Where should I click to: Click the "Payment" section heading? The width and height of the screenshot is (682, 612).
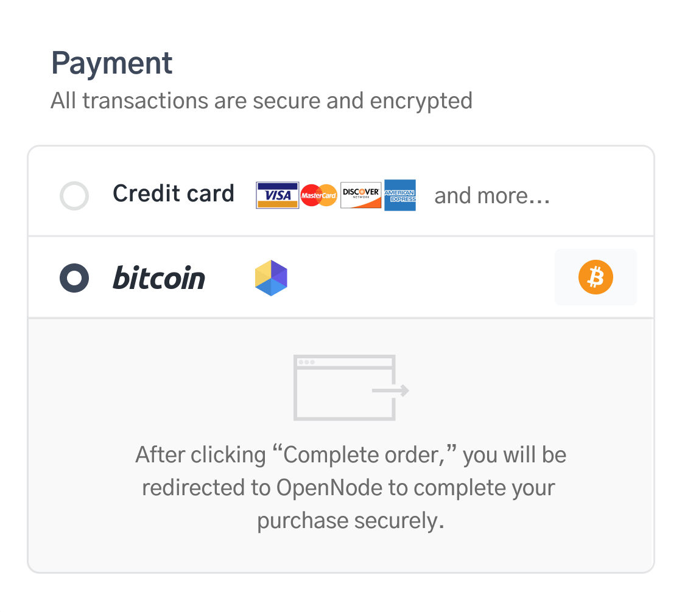(x=112, y=63)
